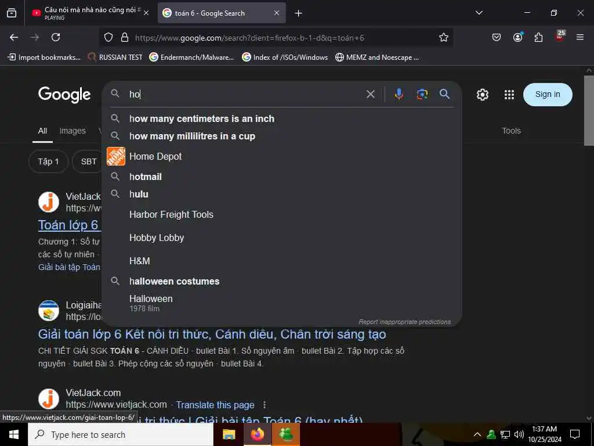Close the toán 6 Google Search tab
Image resolution: width=594 pixels, height=446 pixels.
[277, 13]
